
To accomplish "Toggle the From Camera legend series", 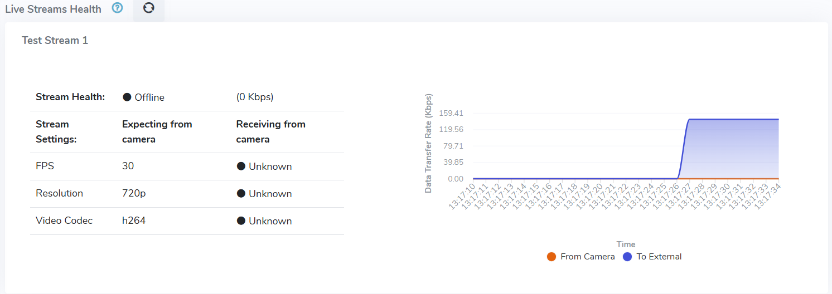I will (x=587, y=257).
